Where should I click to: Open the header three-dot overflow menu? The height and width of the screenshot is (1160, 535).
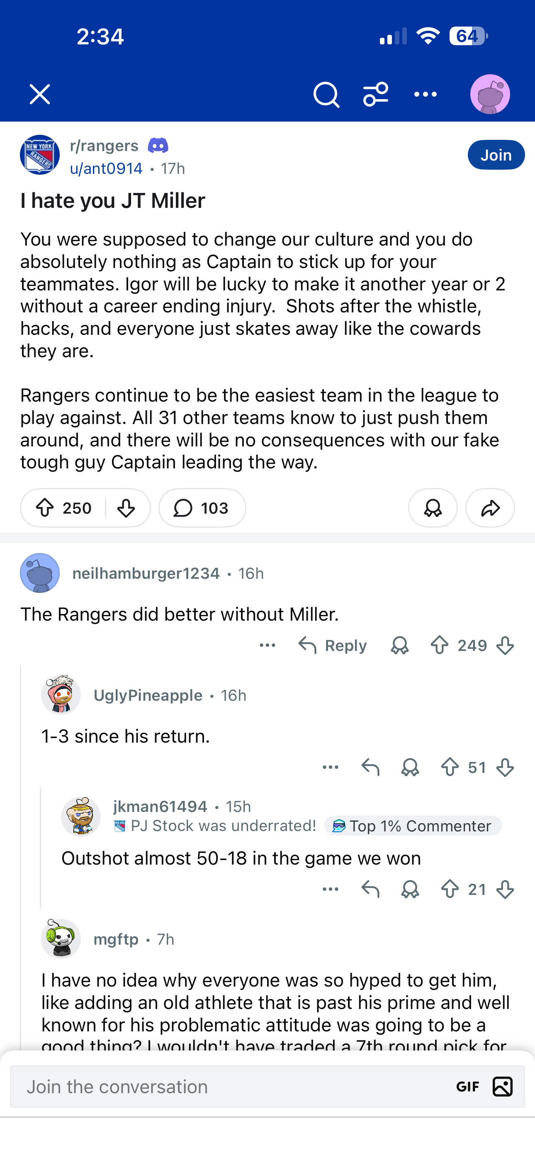pos(425,95)
